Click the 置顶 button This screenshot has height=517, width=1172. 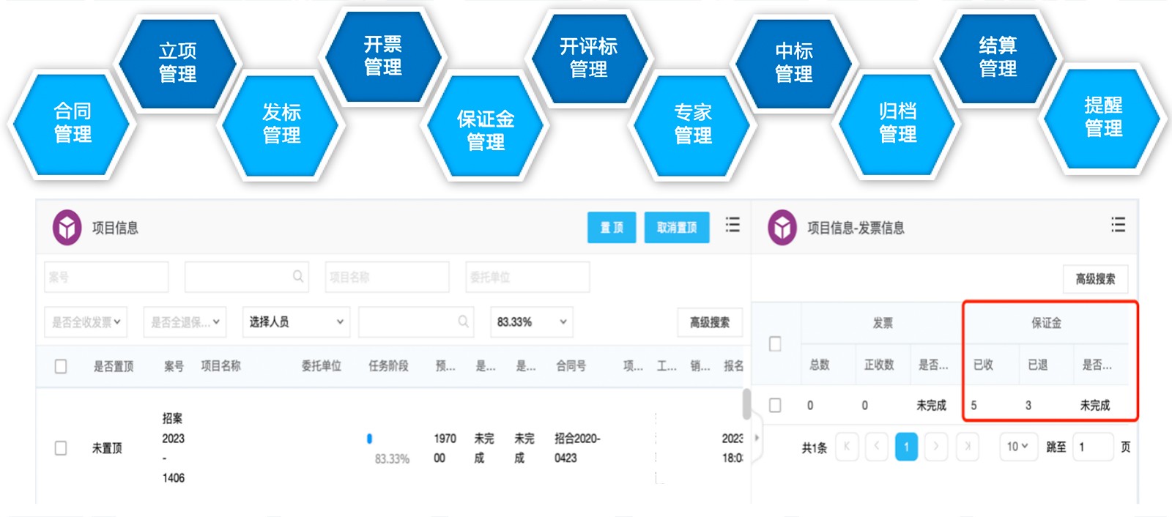[x=612, y=227]
